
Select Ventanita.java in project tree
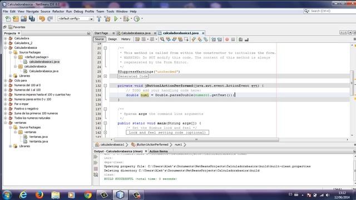click(38, 142)
